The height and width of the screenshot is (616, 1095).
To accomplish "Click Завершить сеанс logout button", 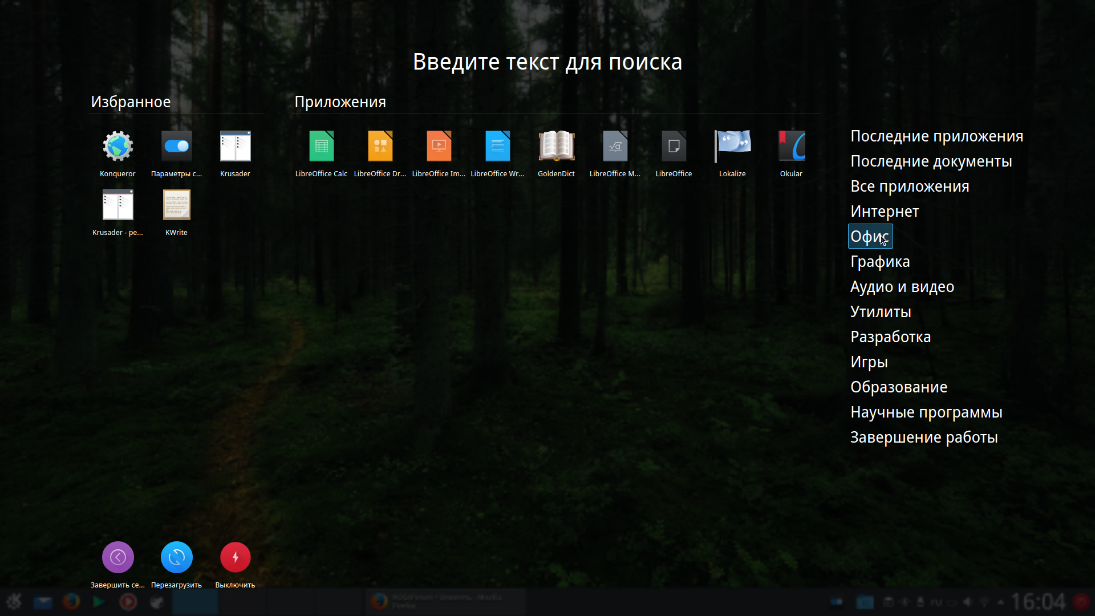I will [x=117, y=558].
